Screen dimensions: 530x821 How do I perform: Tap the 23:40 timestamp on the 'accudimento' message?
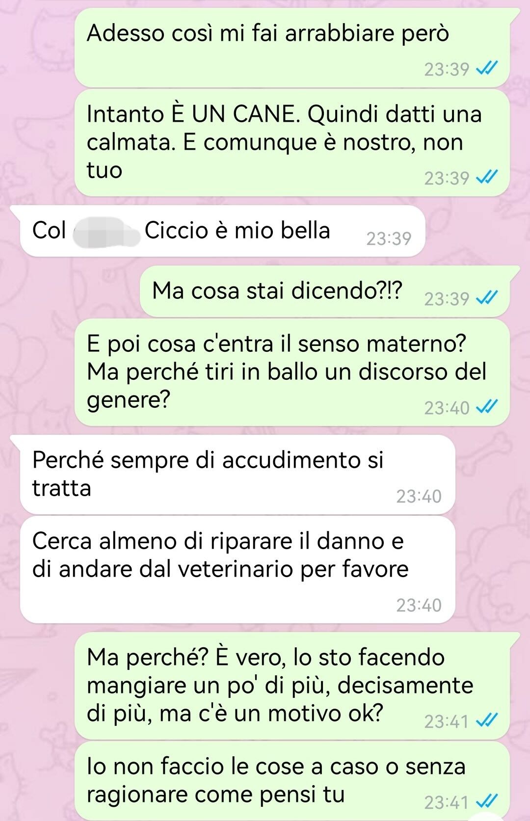tap(419, 496)
